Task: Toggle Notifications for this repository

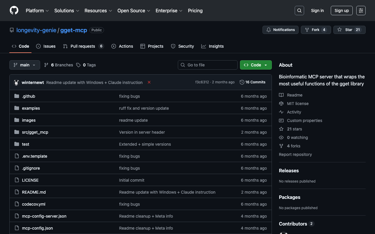Action: pyautogui.click(x=280, y=30)
